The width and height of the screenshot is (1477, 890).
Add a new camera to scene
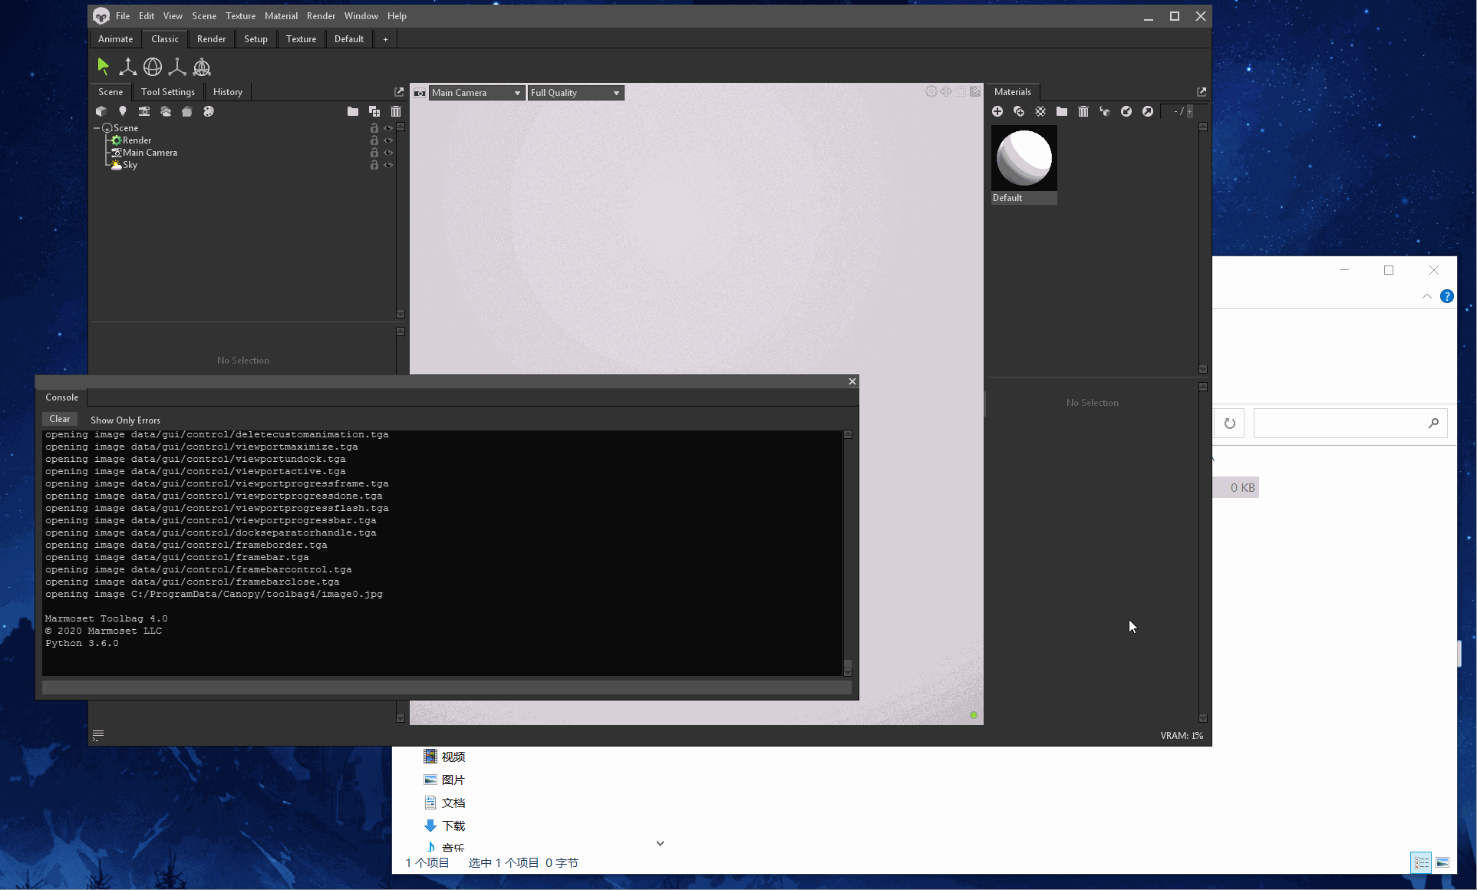143,111
